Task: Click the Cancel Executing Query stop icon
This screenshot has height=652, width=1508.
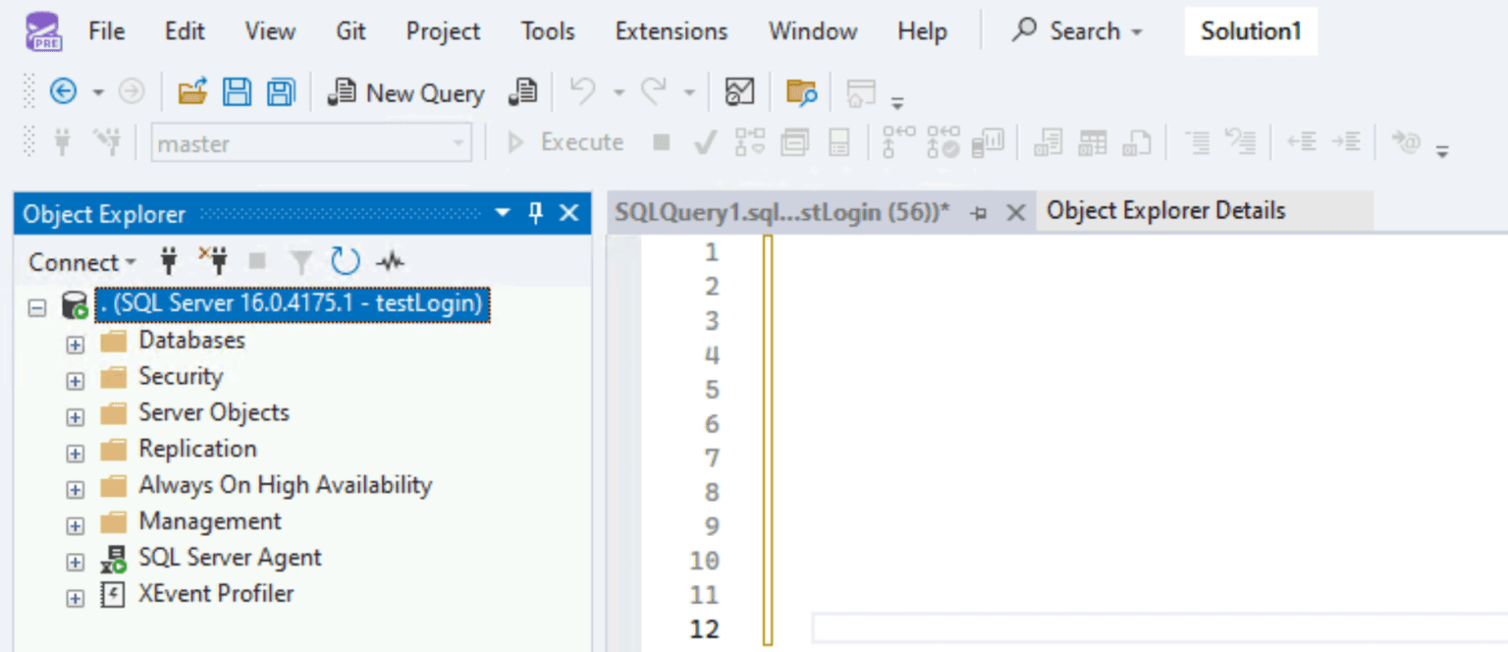Action: tap(662, 143)
